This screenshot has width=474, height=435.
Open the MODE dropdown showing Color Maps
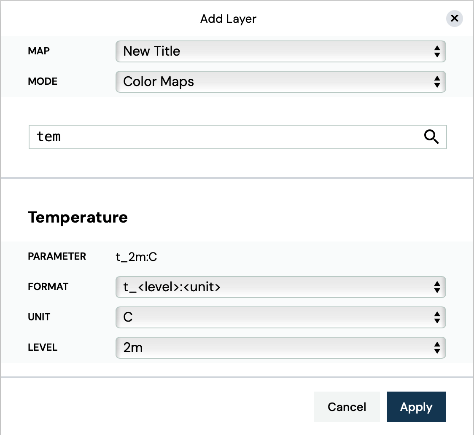[x=280, y=82]
